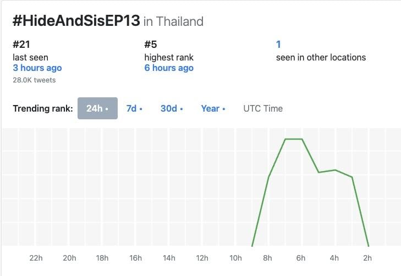The image size is (401, 276).
Task: Click the flat peak of the green line
Action: tap(294, 139)
